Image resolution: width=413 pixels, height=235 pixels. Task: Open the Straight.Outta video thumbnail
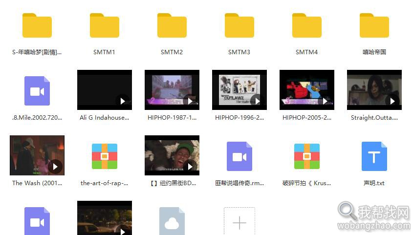pos(374,90)
